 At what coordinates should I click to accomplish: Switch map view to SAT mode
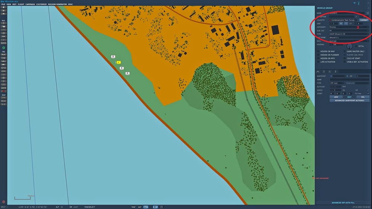click(139, 207)
